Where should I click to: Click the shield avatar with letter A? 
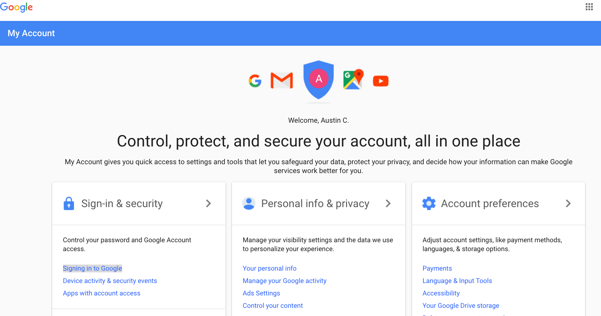319,80
